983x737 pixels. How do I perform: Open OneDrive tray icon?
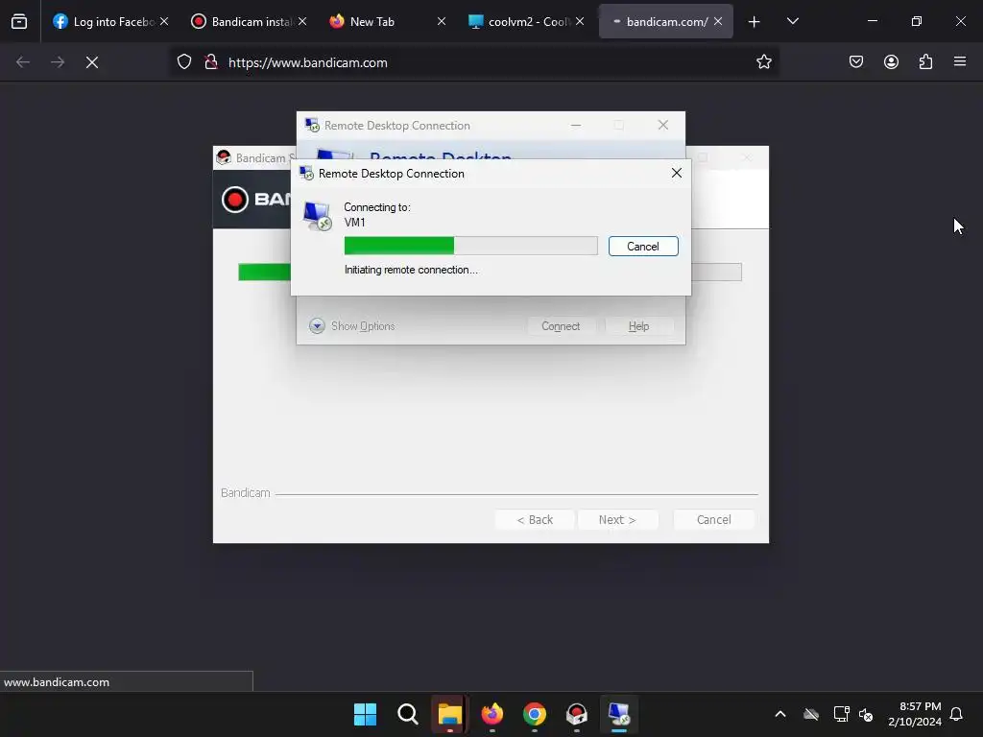(x=811, y=714)
